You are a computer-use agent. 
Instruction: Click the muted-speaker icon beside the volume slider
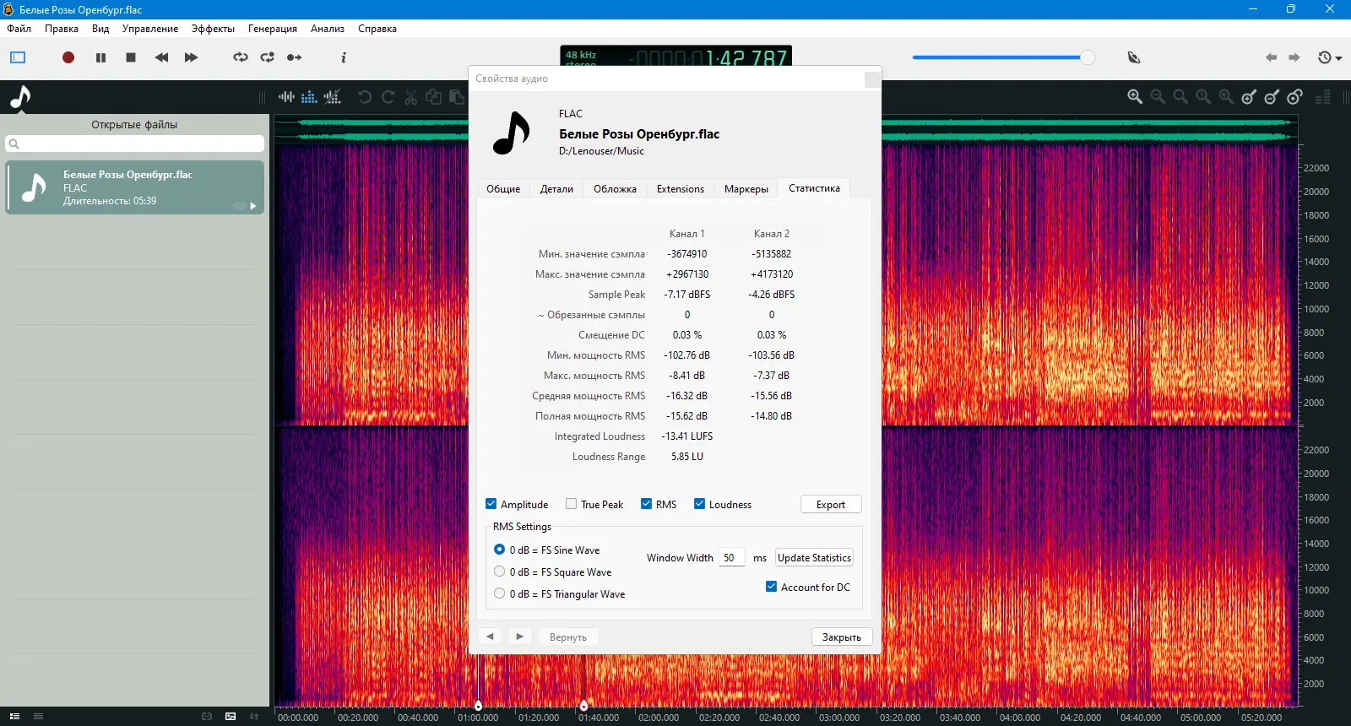(1134, 57)
